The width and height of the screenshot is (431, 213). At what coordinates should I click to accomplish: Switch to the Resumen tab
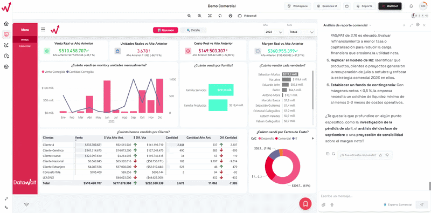click(x=165, y=30)
